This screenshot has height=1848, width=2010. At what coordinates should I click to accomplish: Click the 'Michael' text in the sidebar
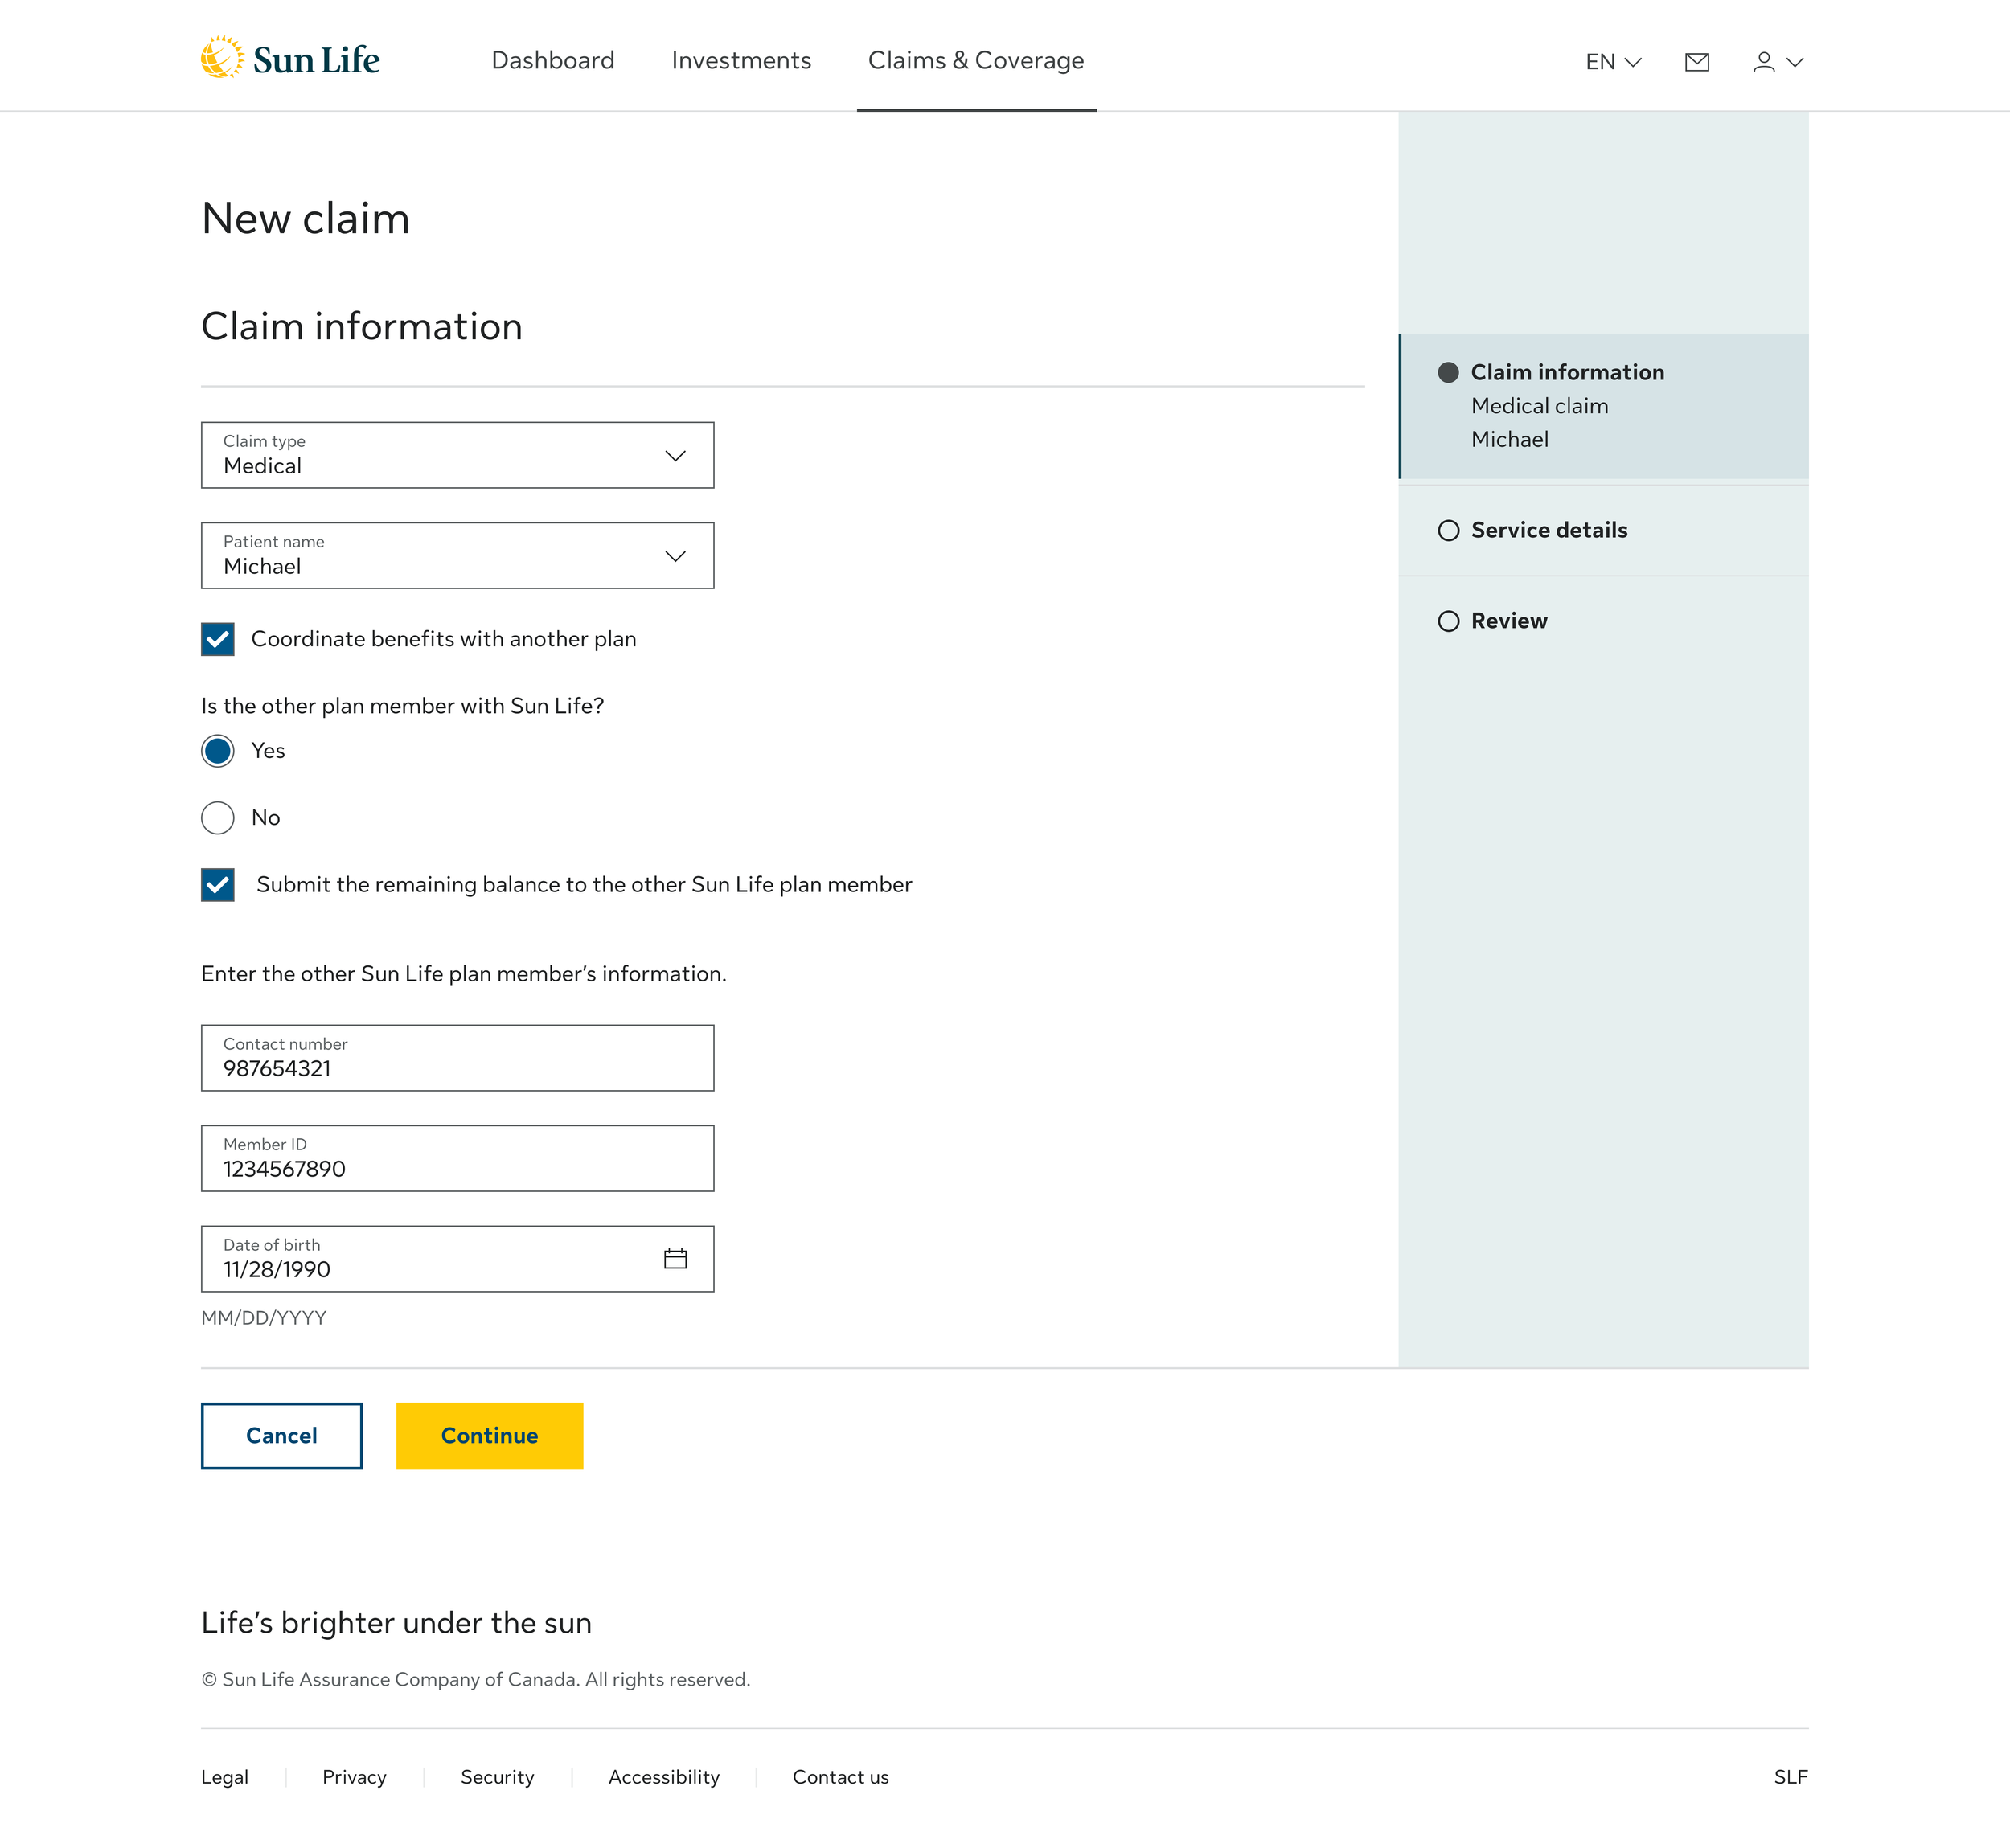tap(1510, 439)
